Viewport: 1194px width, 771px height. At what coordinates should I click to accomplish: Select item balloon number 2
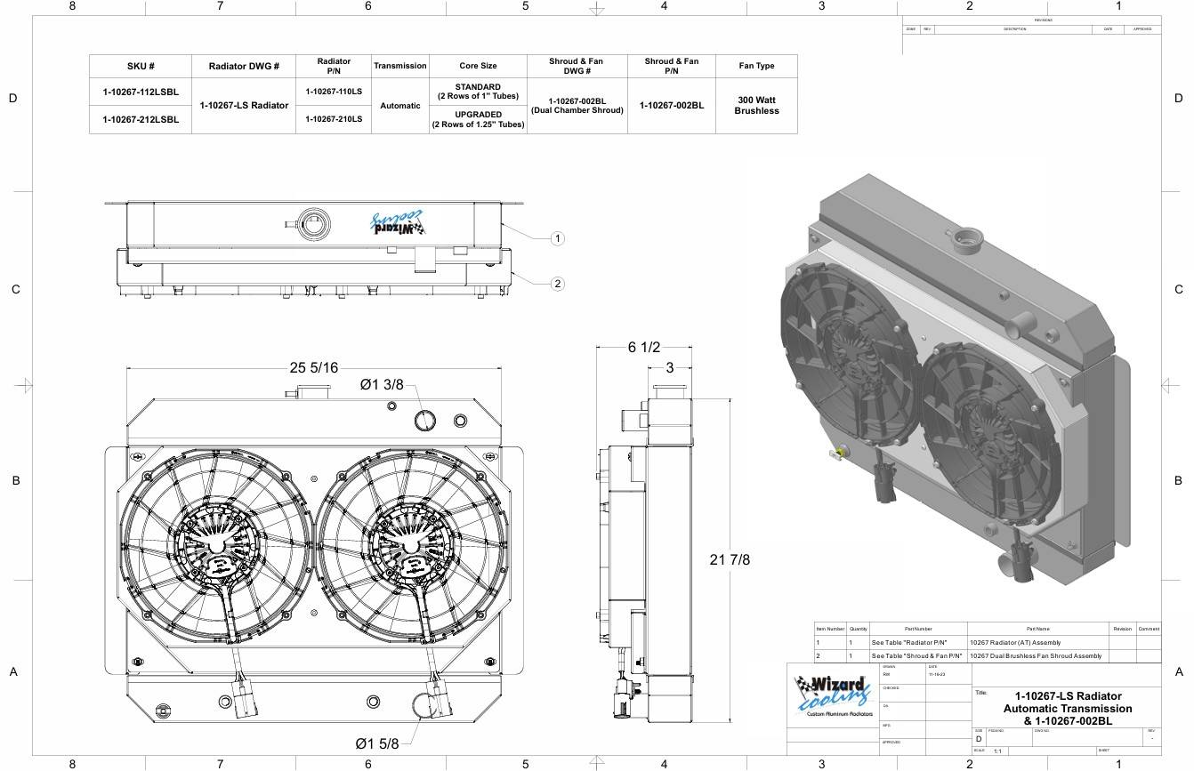[x=558, y=284]
